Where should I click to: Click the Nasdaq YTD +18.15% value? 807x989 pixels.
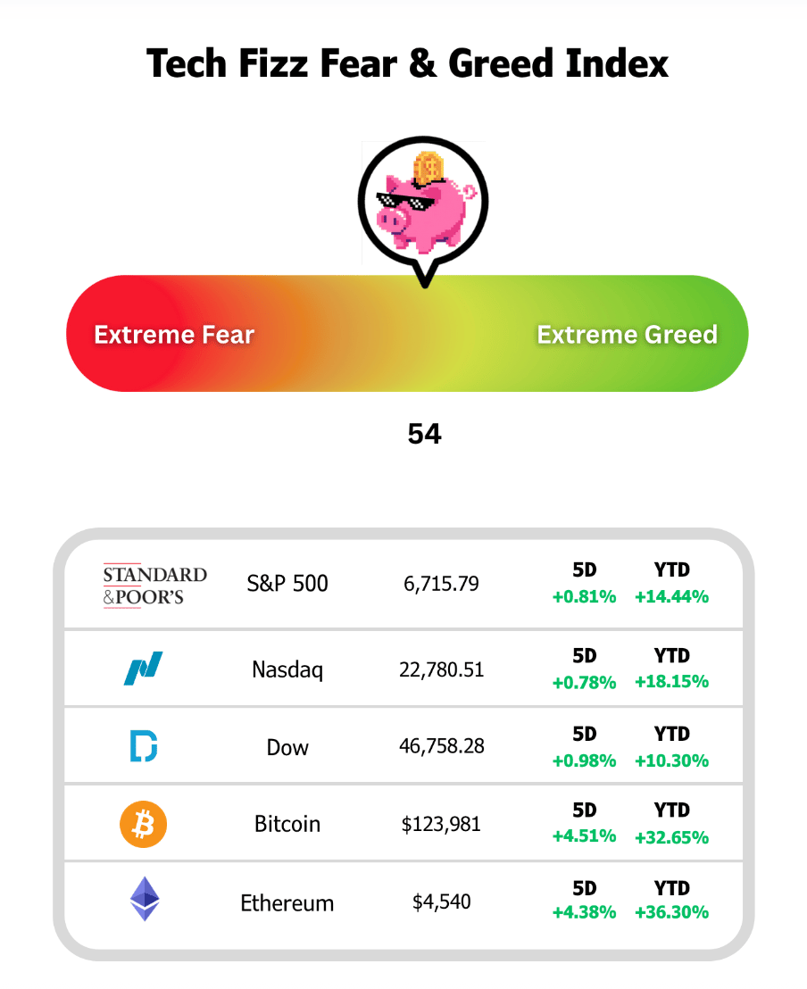point(671,682)
